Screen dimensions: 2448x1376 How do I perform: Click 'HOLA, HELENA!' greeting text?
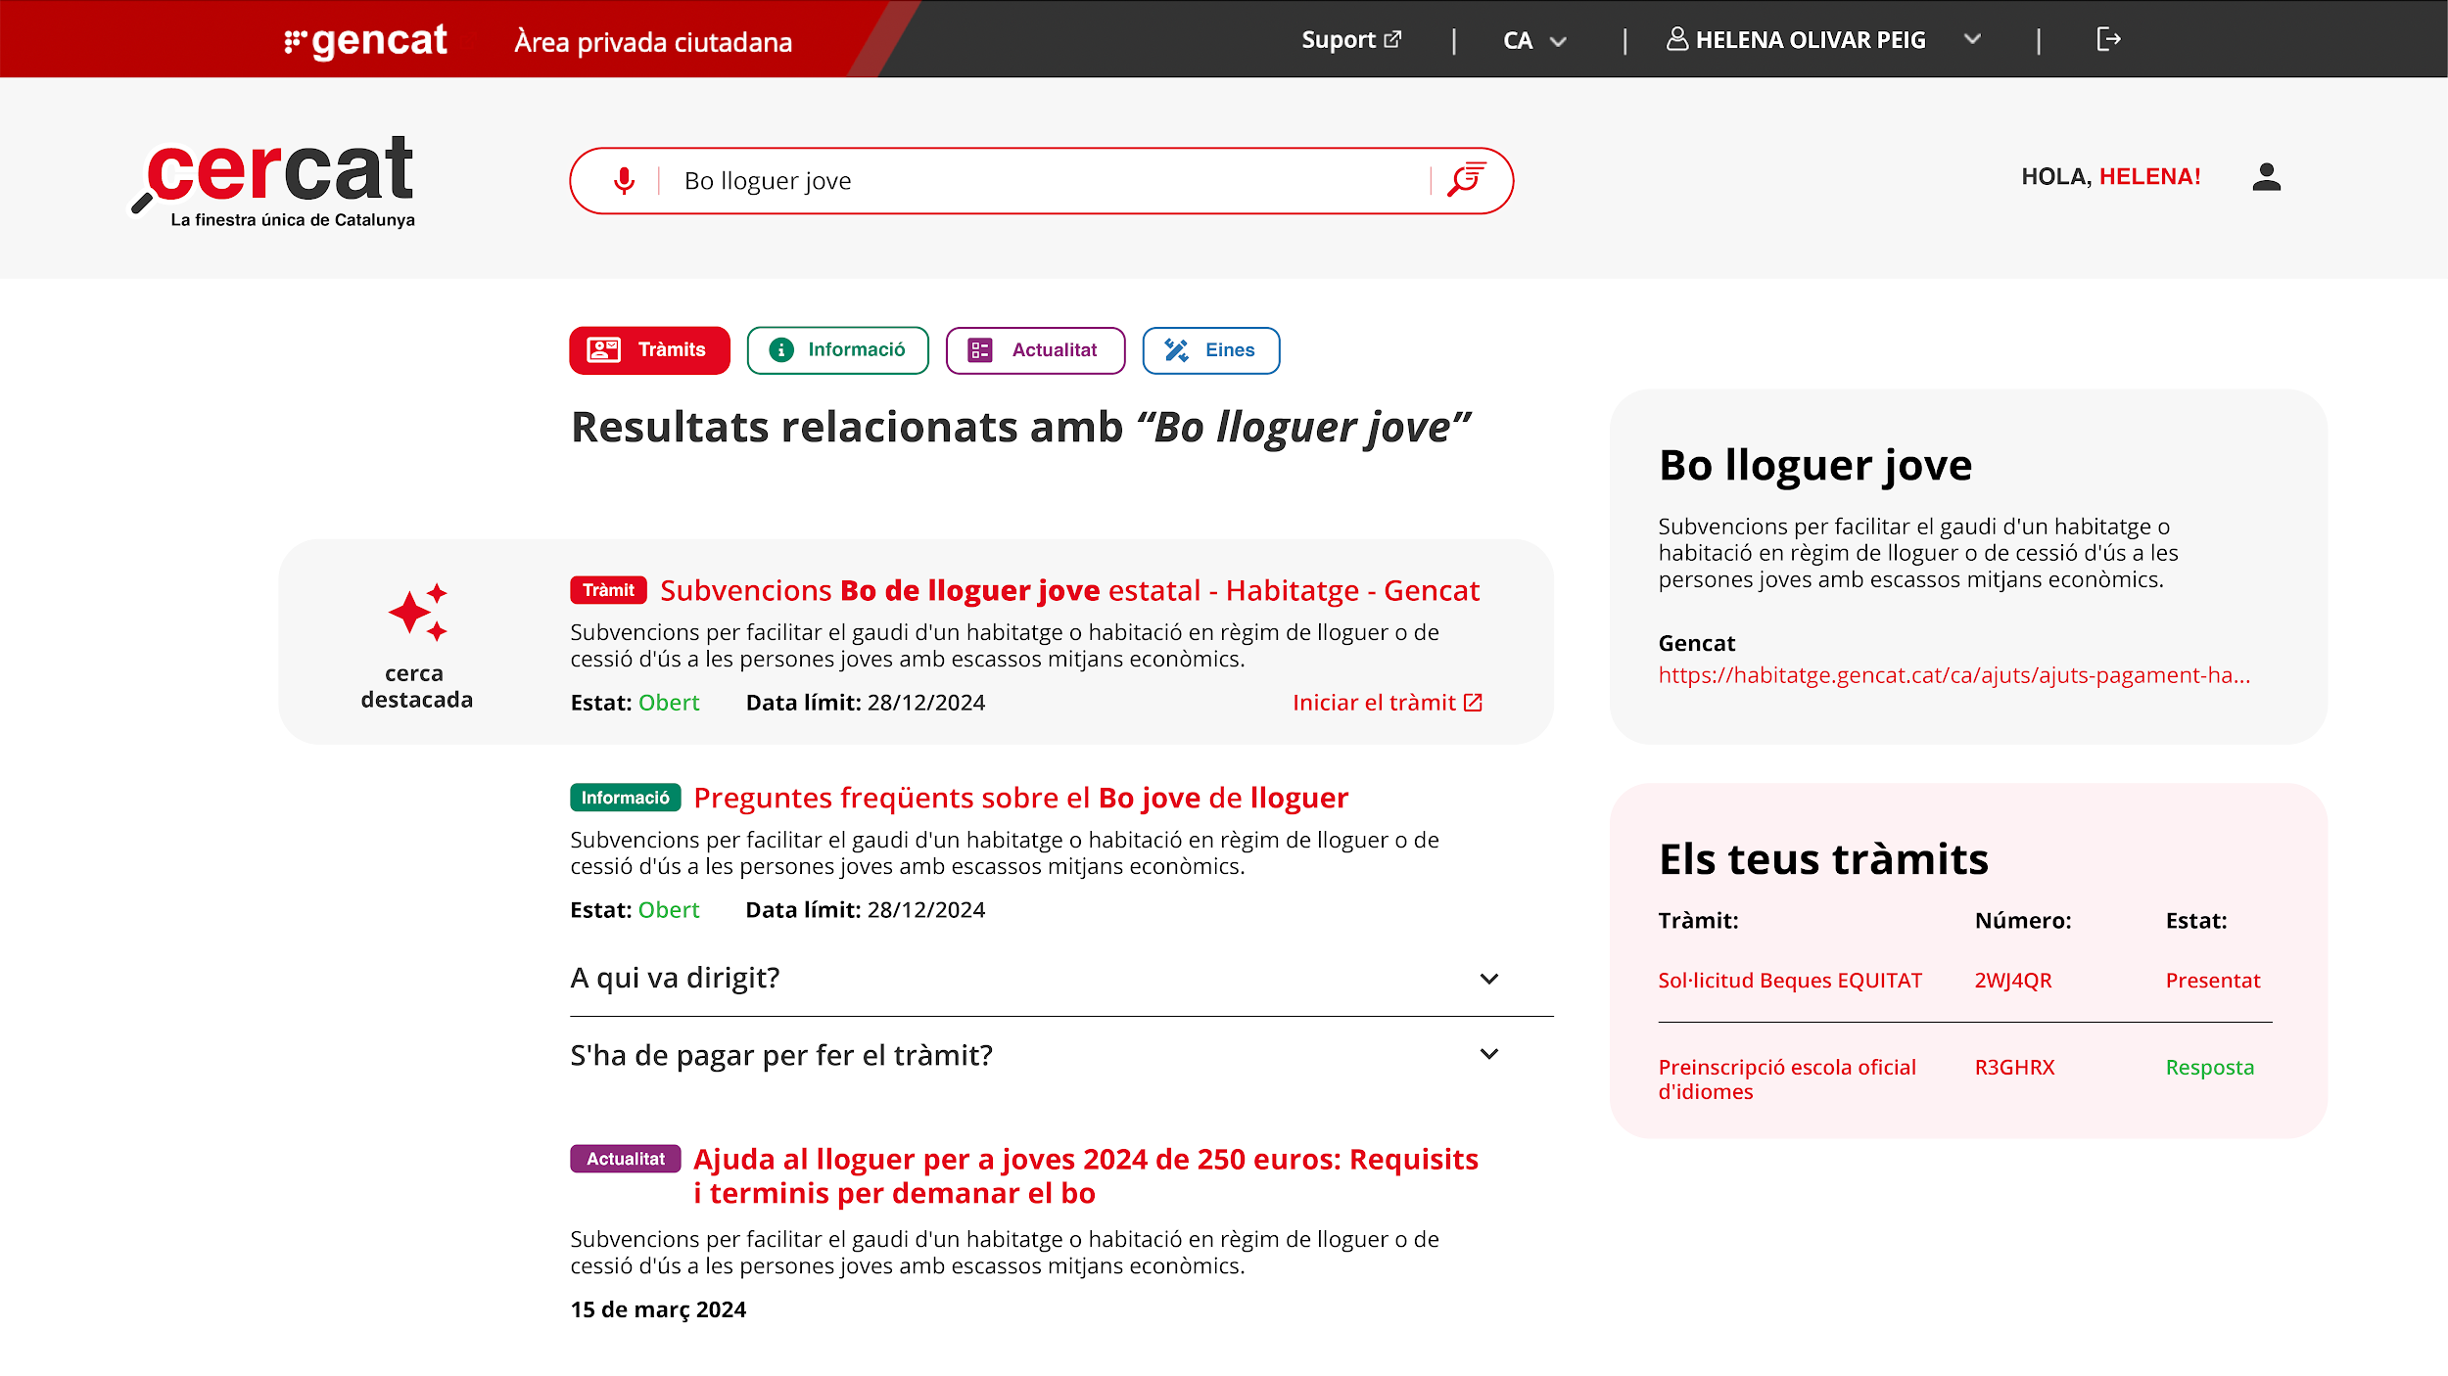click(2110, 177)
